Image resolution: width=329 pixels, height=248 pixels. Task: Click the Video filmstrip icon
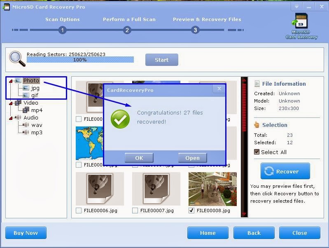point(18,103)
